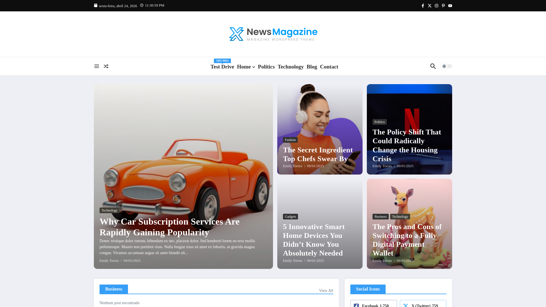Click the Facebook 1,750 follower button

point(373,305)
